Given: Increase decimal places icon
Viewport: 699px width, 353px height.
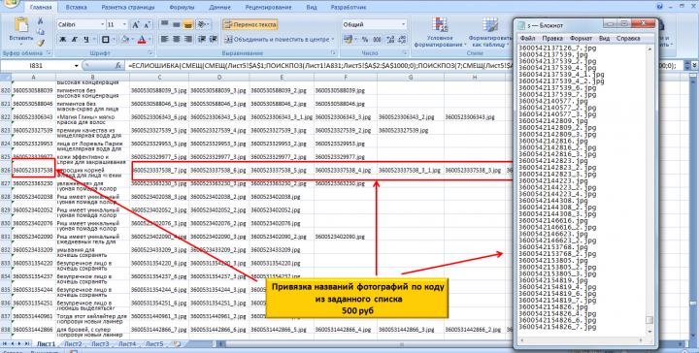Looking at the screenshot, I should tap(390, 40).
